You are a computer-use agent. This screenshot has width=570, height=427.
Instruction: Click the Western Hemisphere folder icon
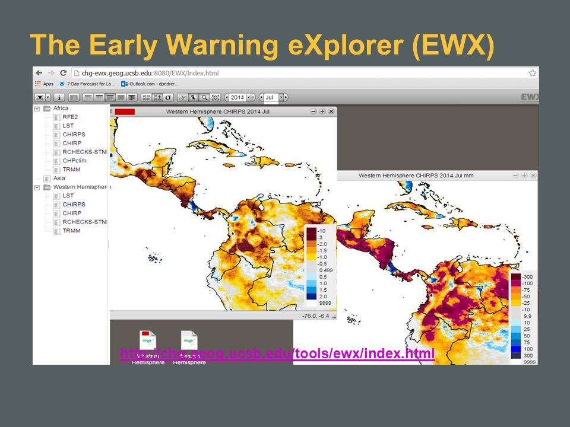[x=47, y=187]
